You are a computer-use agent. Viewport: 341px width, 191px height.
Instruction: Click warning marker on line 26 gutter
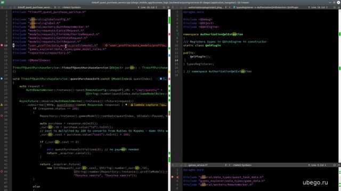coord(2,105)
